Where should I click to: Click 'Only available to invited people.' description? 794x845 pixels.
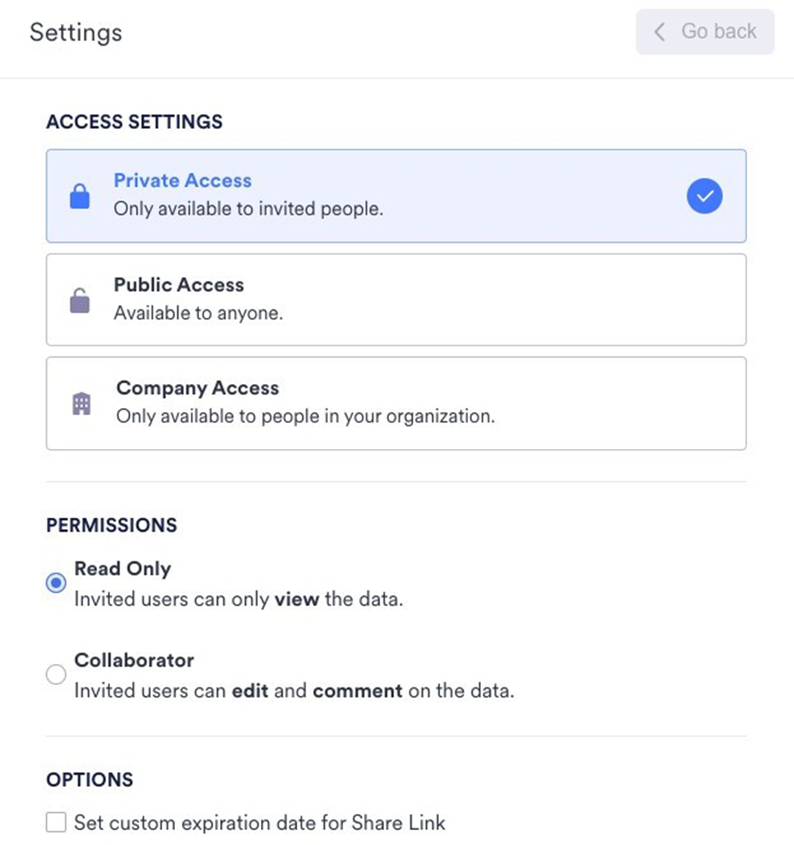(x=248, y=209)
